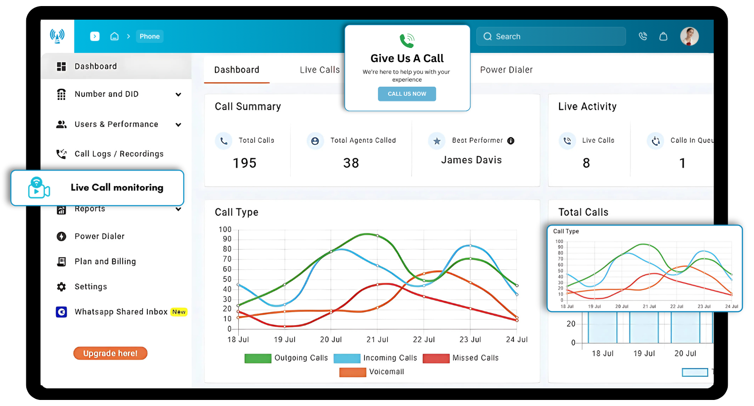Viewport: 754px width, 406px height.
Task: Toggle Outgoing Calls legend swatch
Action: [258, 358]
